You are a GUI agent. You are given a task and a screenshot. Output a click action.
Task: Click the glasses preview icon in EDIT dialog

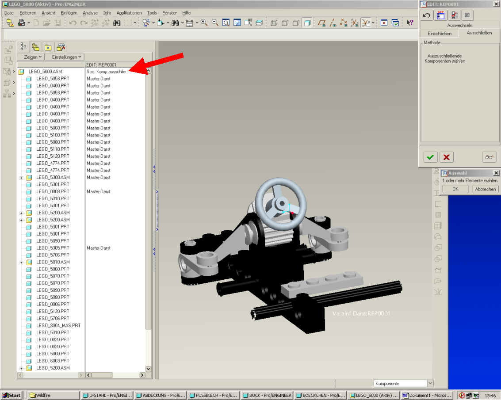489,157
